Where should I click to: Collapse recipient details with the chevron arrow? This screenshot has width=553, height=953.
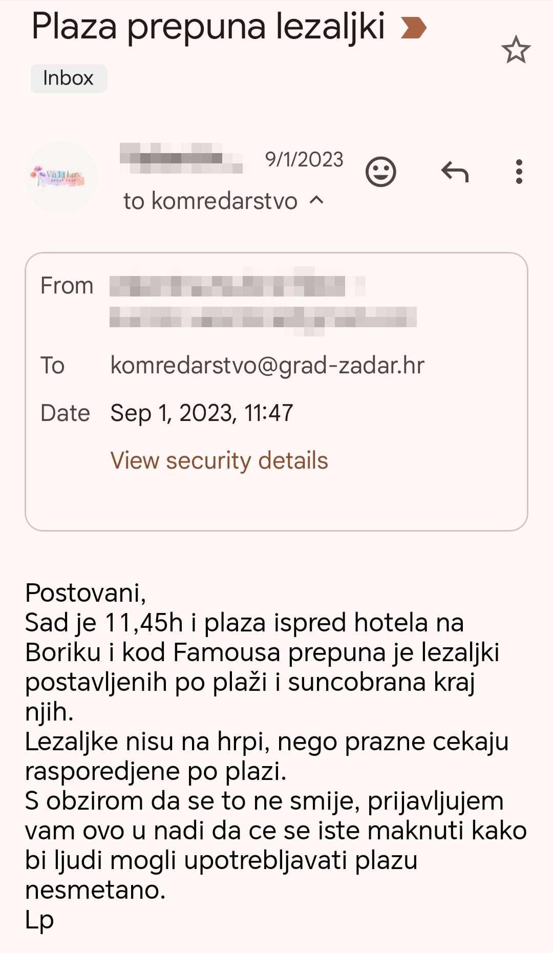tap(317, 200)
